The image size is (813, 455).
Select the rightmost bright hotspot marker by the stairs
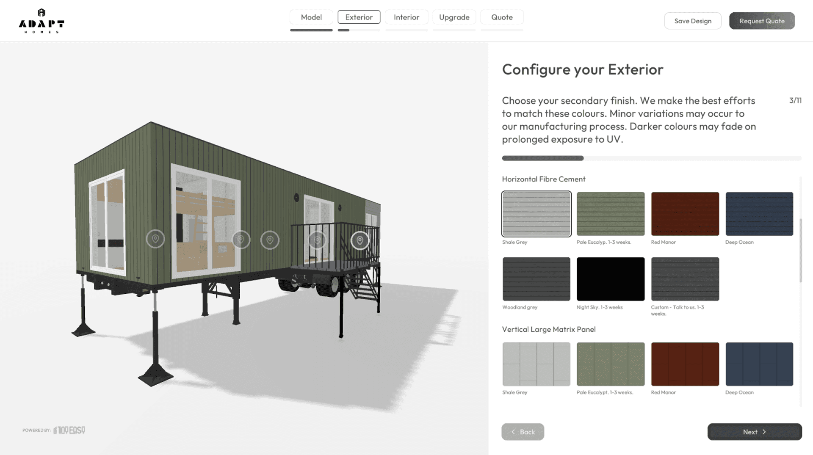point(360,240)
